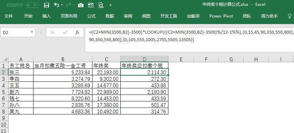The height and width of the screenshot is (133, 294).
Task: Click the camera screenshot icon
Action: [81, 5]
